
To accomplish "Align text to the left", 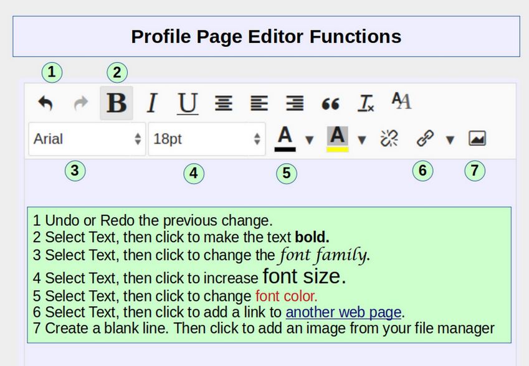I will (x=259, y=103).
